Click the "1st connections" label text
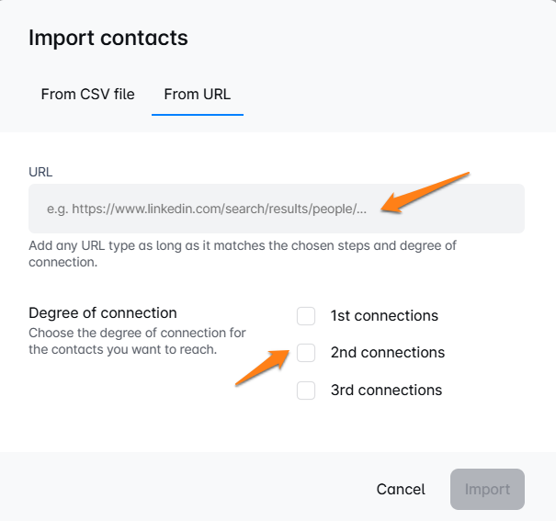The height and width of the screenshot is (521, 556). [384, 316]
